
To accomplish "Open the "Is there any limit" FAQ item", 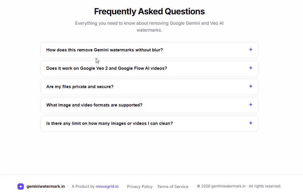I will [149, 123].
